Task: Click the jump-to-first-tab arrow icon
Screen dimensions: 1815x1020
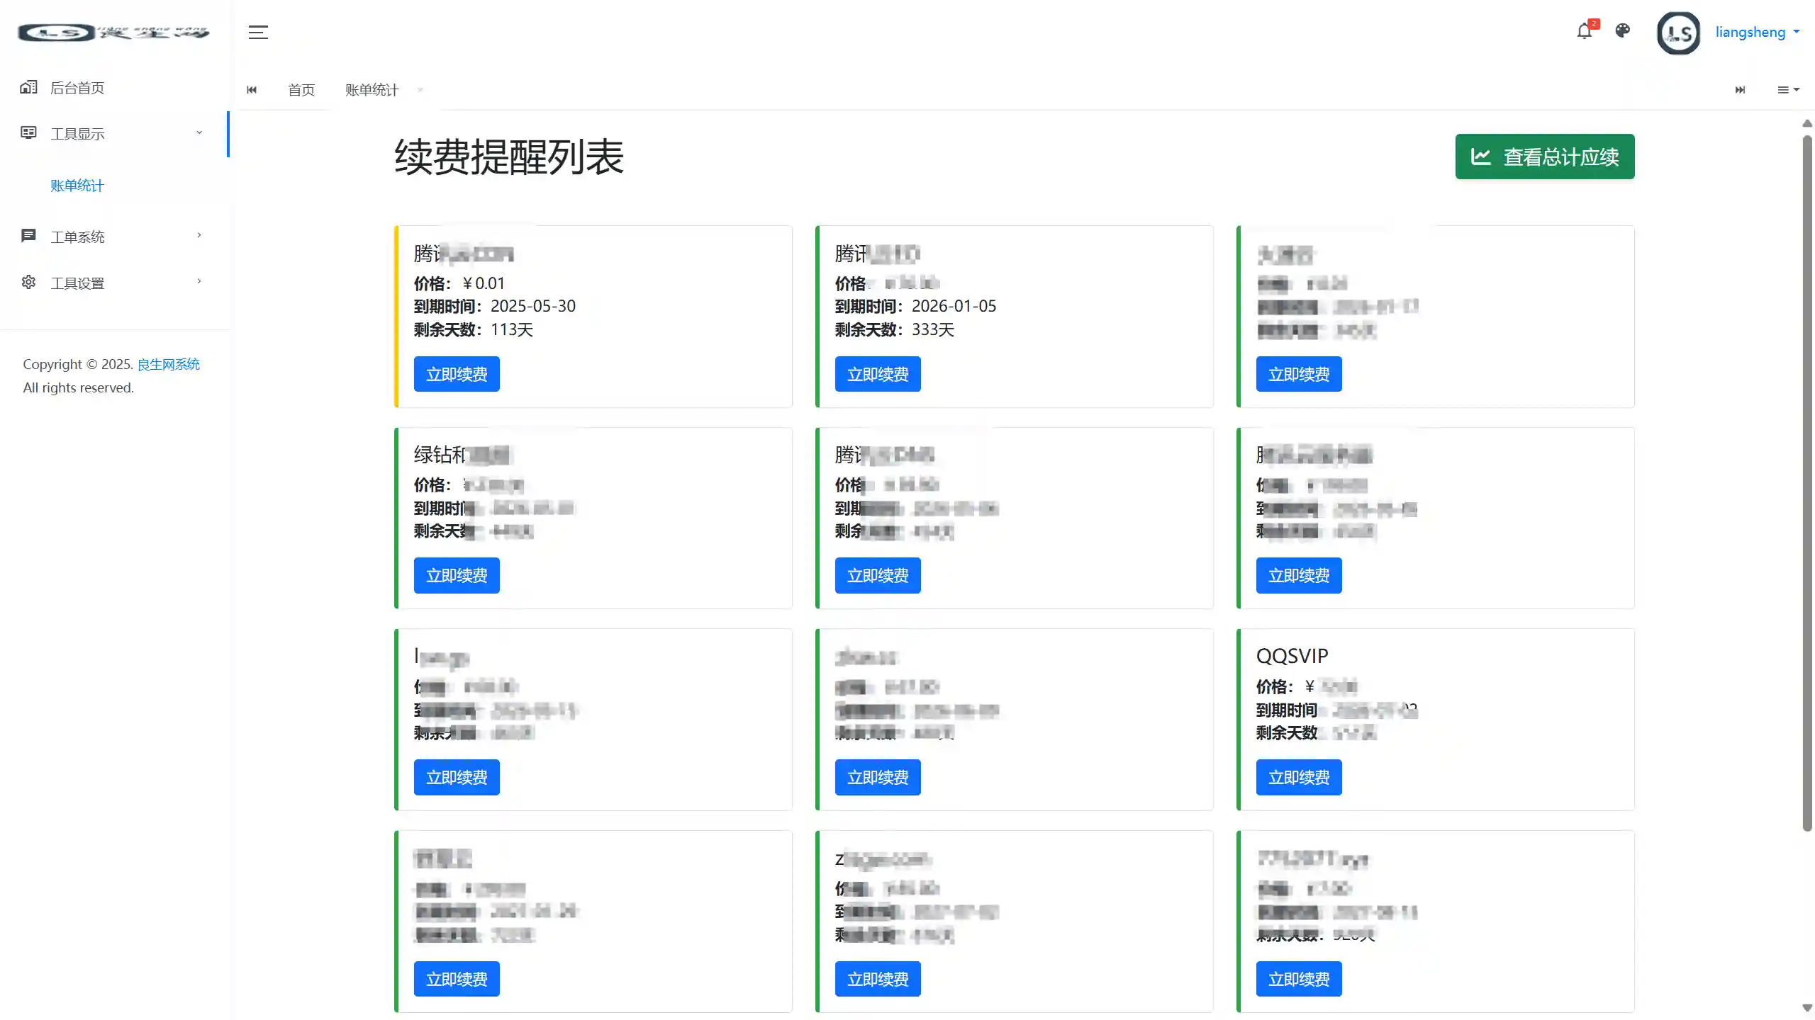Action: click(252, 90)
